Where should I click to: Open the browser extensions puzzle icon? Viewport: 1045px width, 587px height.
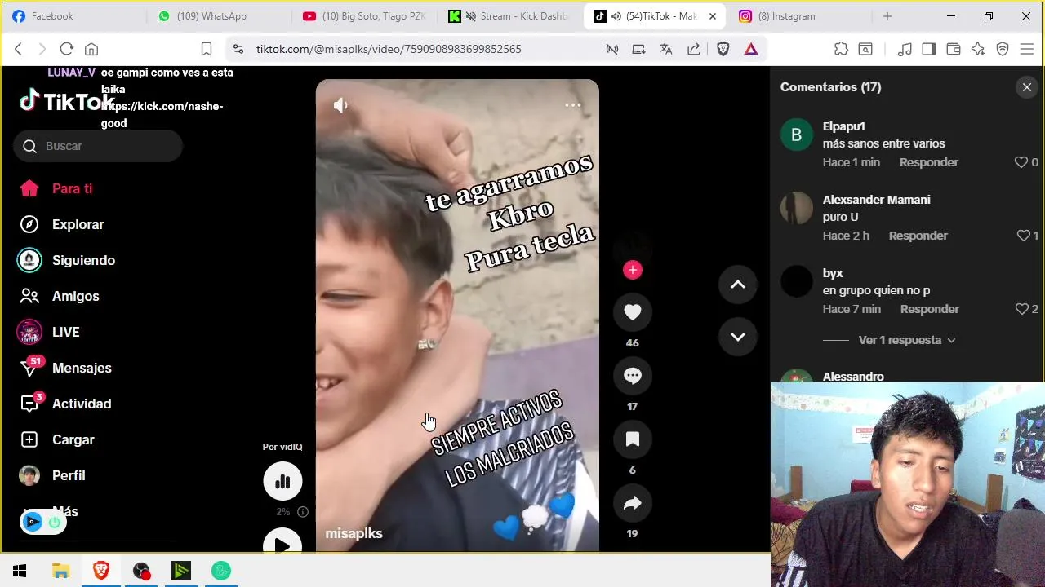[x=841, y=49]
